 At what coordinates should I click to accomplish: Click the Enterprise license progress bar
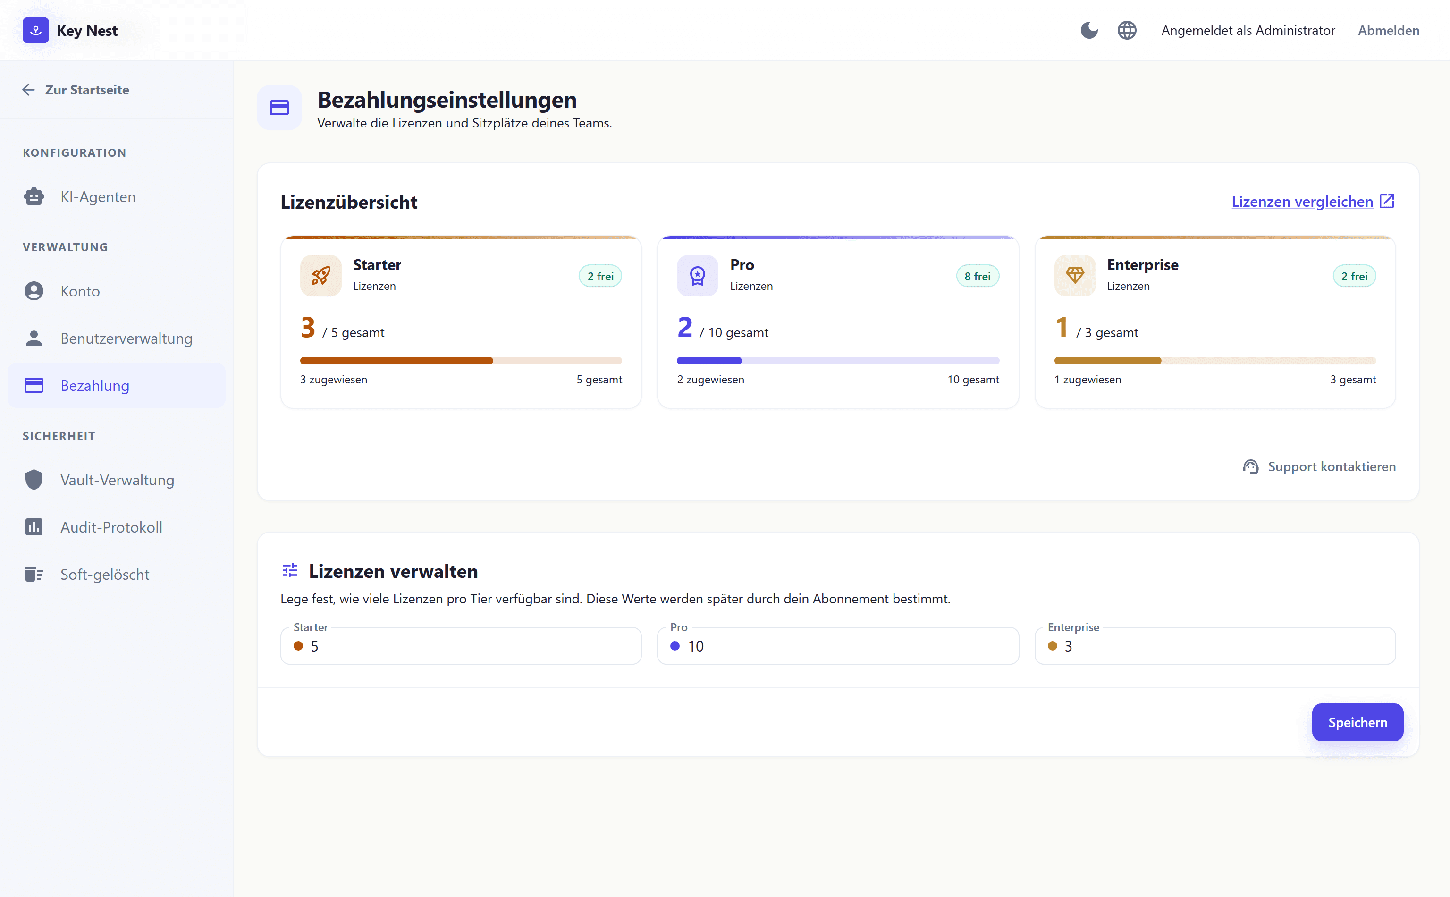(1214, 361)
